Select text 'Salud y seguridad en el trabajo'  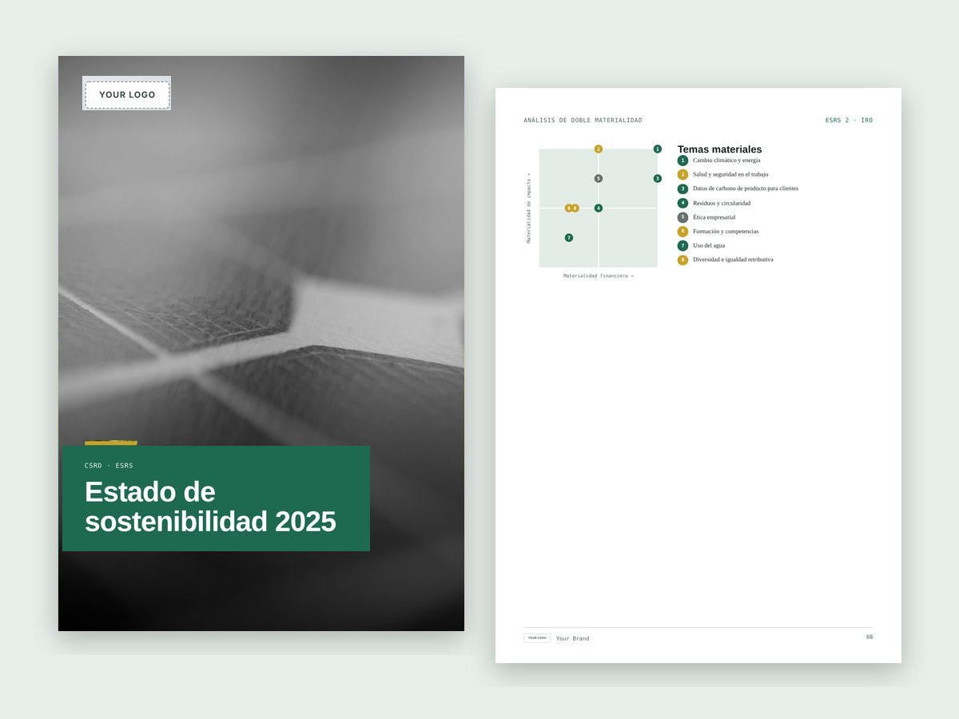click(730, 175)
